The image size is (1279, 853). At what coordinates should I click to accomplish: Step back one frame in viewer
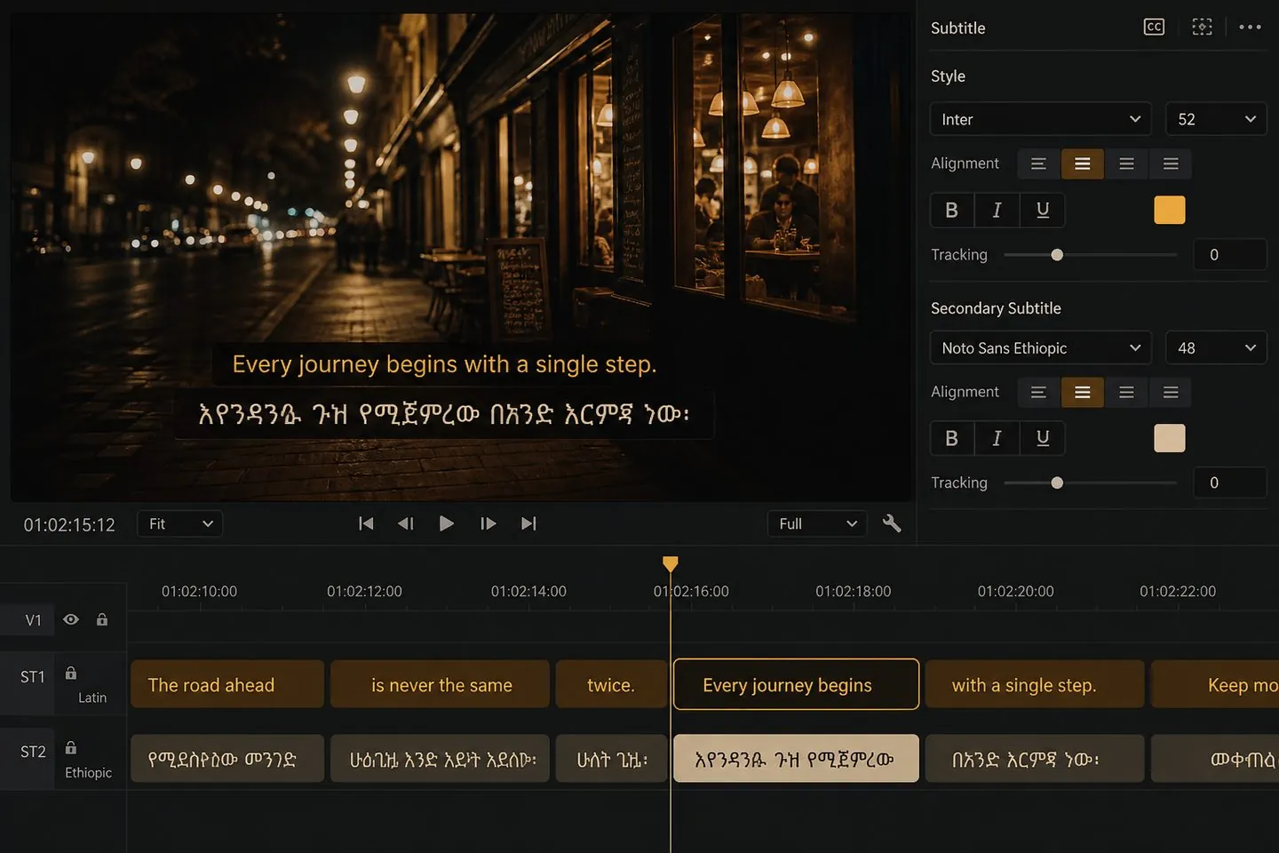click(x=406, y=523)
